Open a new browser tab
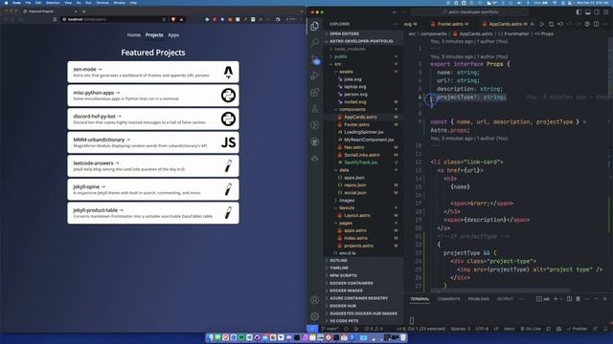Image resolution: width=613 pixels, height=344 pixels. (x=84, y=11)
